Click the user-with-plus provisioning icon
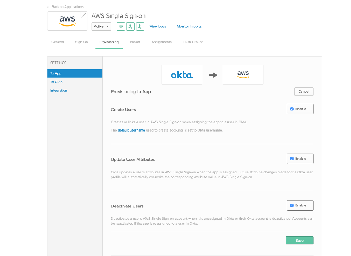Viewport: 351px width, 256px height. click(x=130, y=27)
